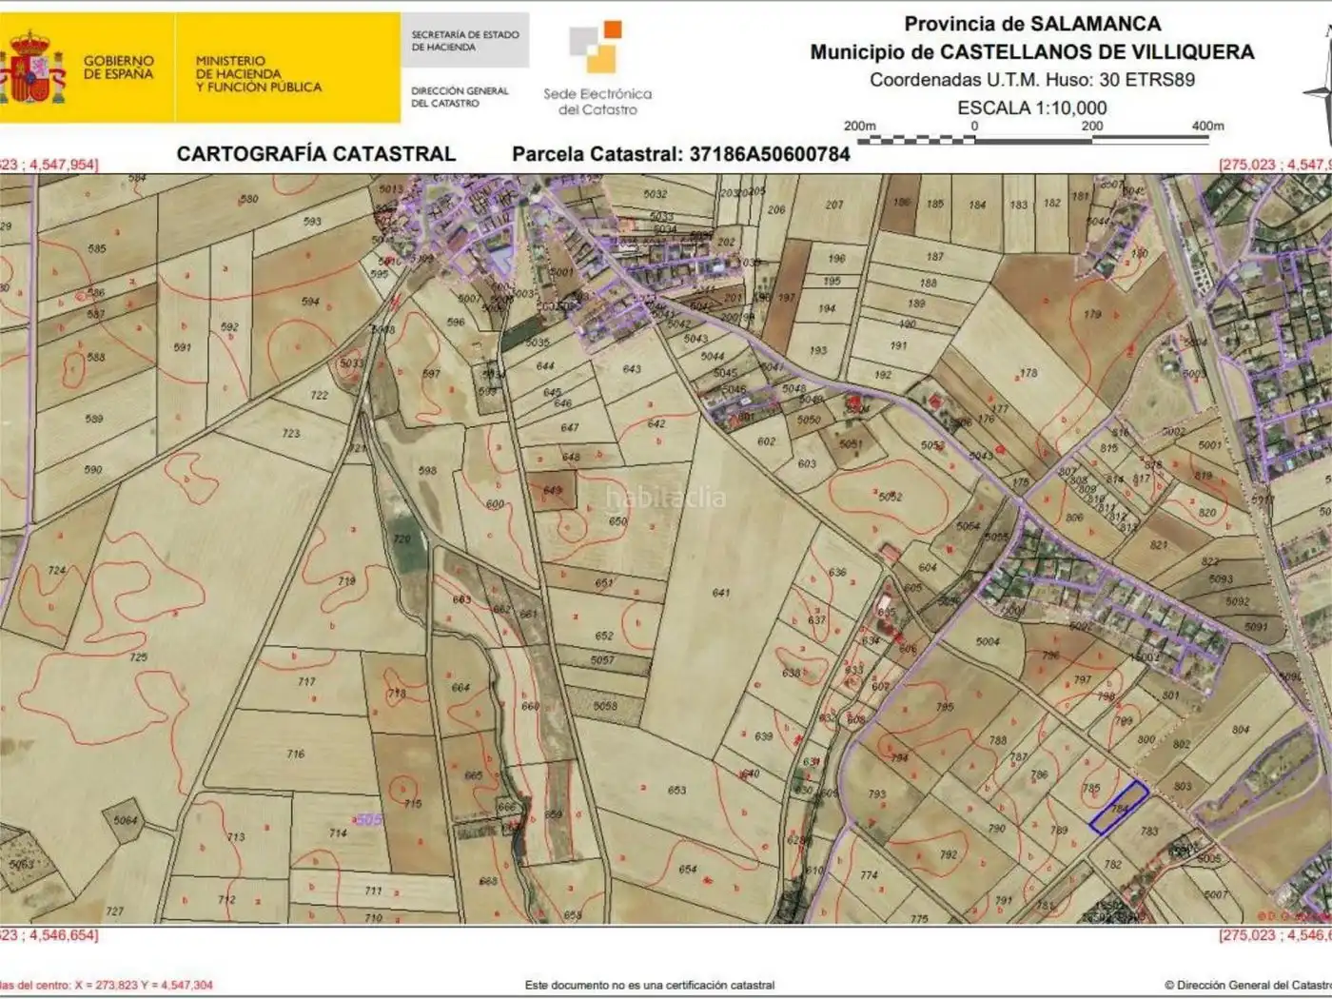Click the 'ESCALA 1:10,000' text
The height and width of the screenshot is (999, 1332).
(x=1032, y=108)
